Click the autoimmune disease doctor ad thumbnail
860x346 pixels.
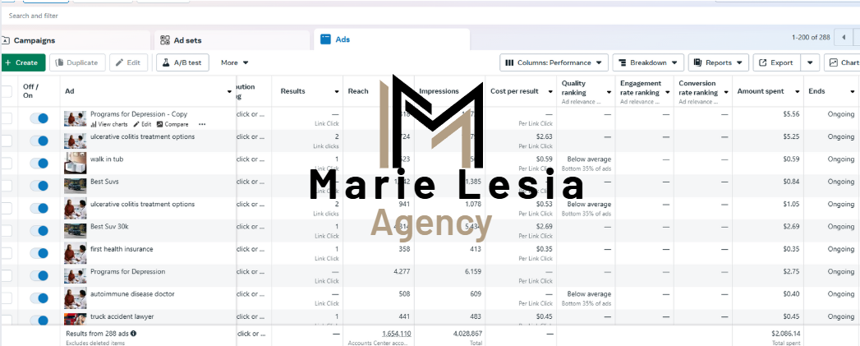[x=75, y=298]
